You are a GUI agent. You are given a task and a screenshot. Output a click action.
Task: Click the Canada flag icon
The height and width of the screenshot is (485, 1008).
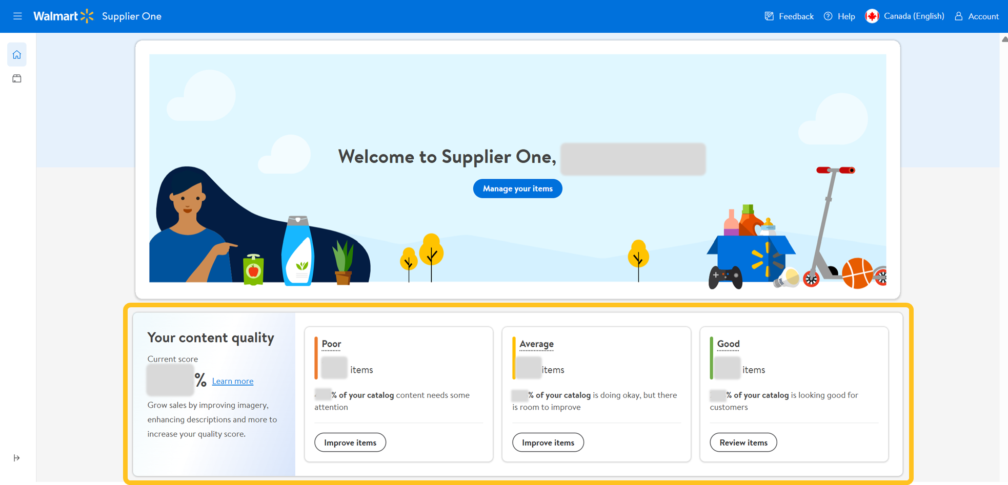pyautogui.click(x=872, y=16)
